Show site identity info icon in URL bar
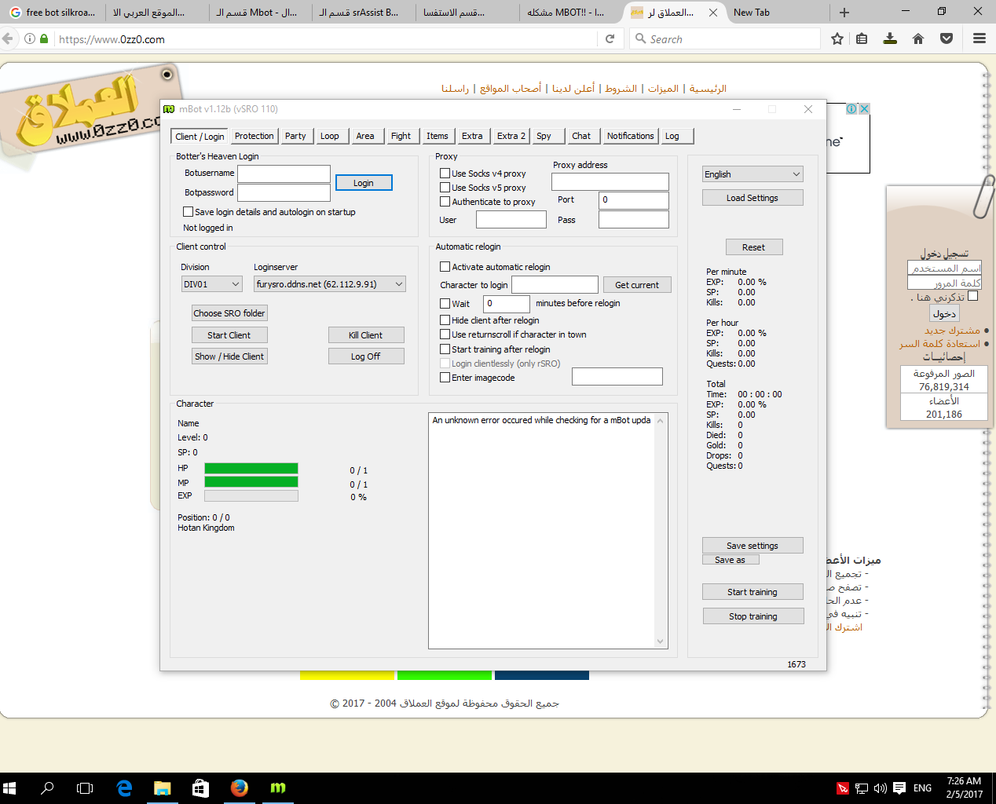 [x=30, y=38]
